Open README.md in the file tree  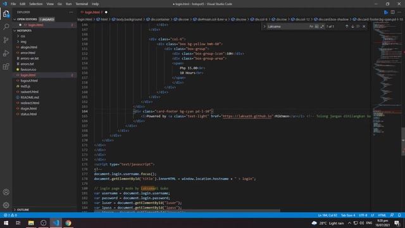[30, 98]
